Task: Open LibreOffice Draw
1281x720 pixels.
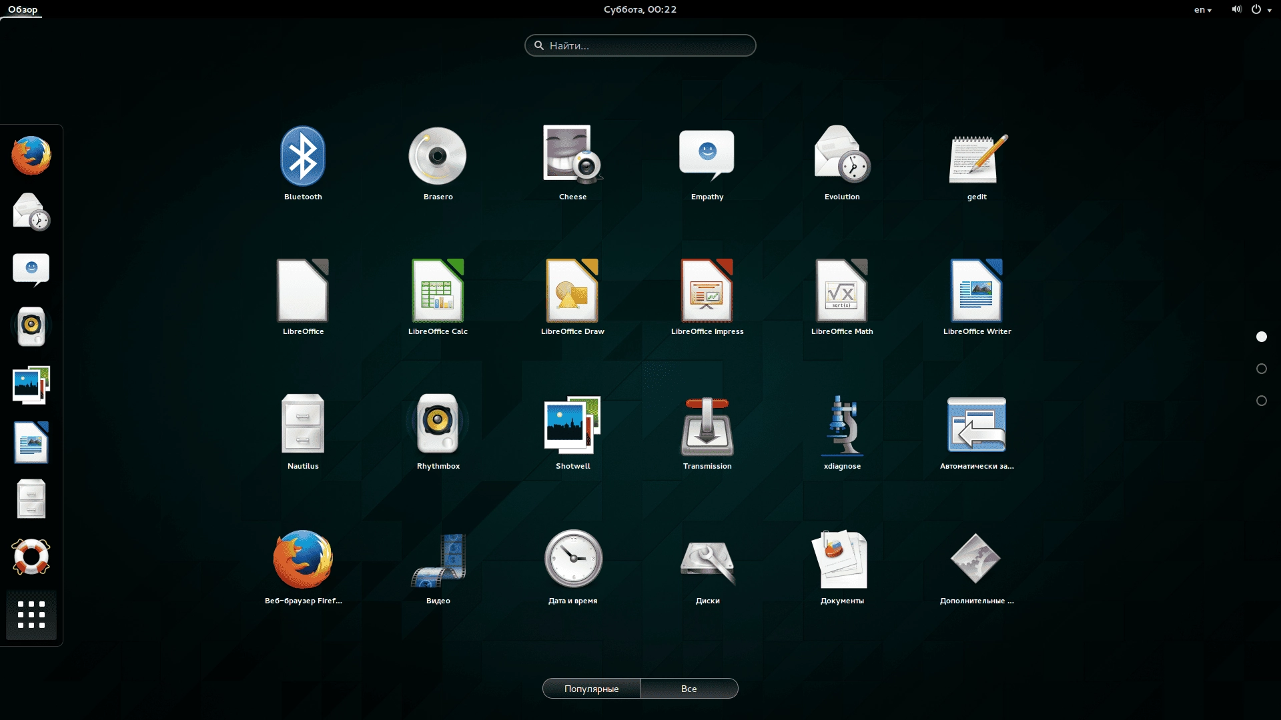Action: pyautogui.click(x=572, y=291)
